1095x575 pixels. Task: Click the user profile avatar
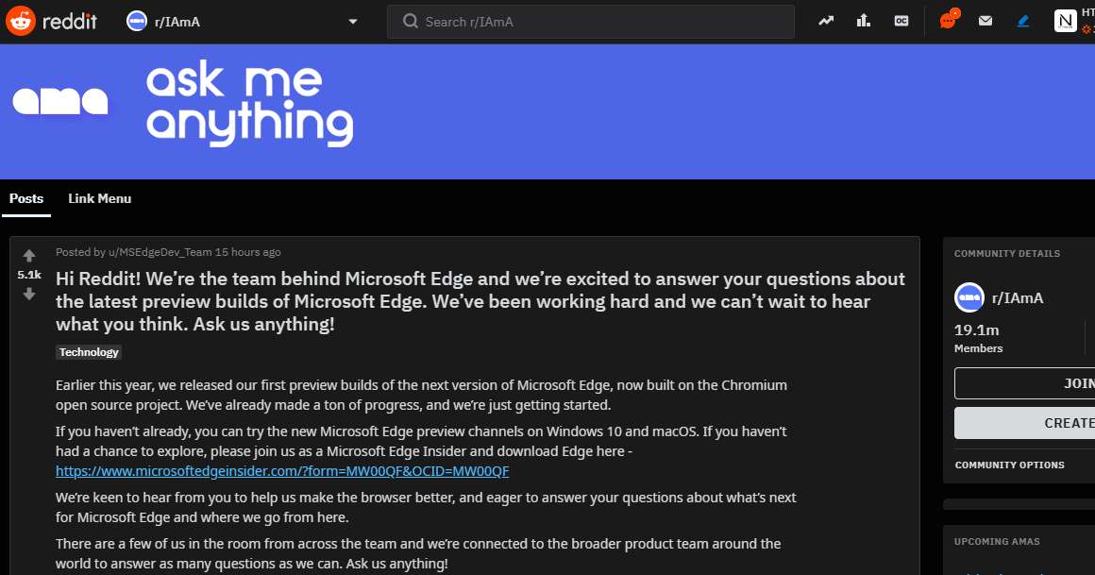point(1065,21)
